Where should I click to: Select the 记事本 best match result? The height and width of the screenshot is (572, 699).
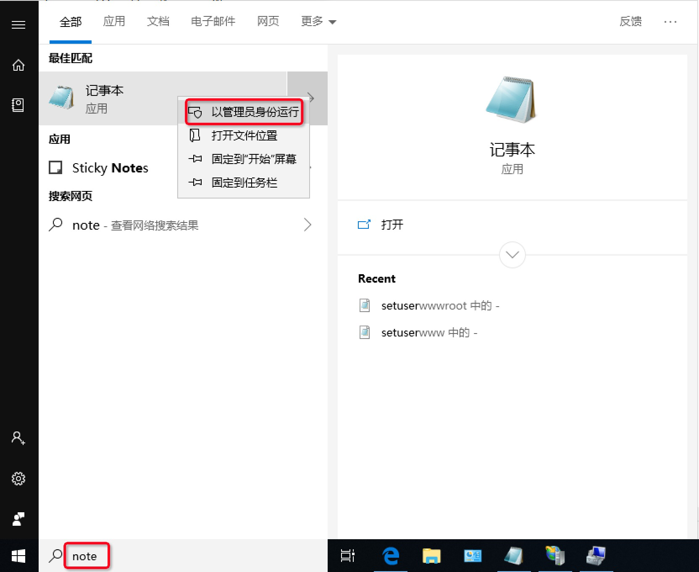(163, 98)
